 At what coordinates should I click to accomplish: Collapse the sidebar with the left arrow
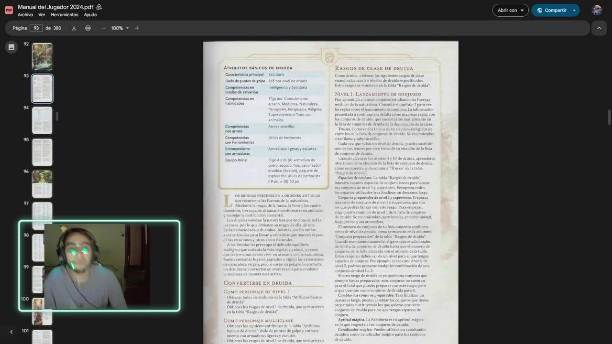[x=11, y=332]
